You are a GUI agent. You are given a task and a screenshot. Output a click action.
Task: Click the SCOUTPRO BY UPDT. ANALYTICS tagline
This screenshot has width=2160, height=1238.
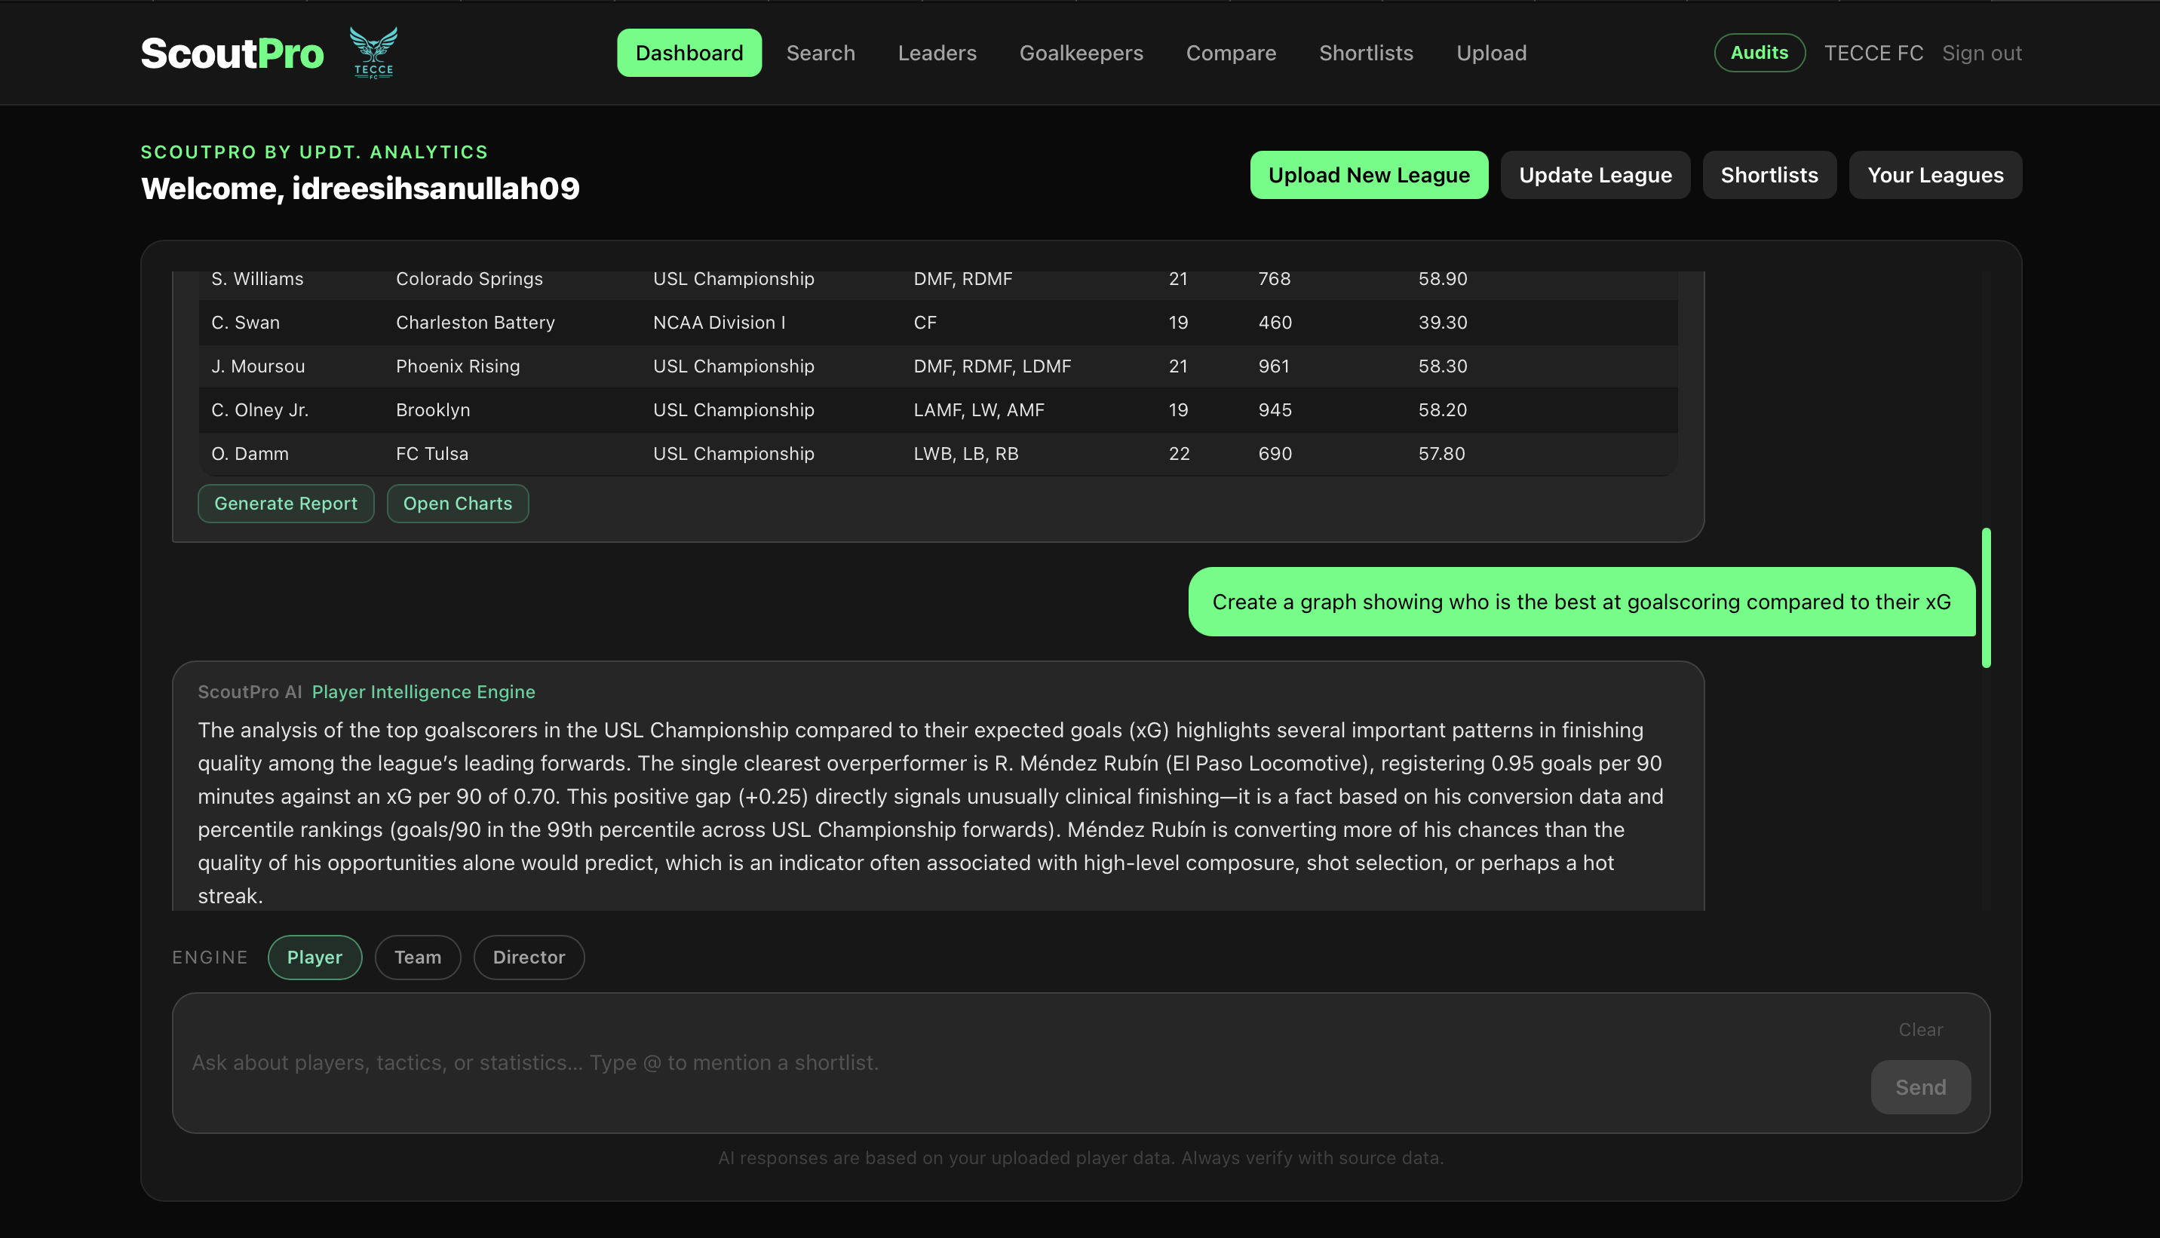click(x=314, y=152)
